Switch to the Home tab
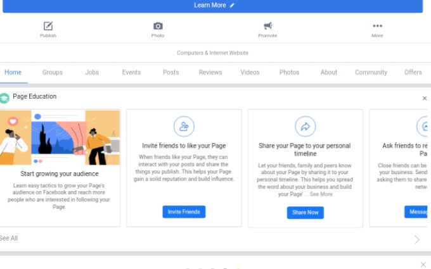 13,72
